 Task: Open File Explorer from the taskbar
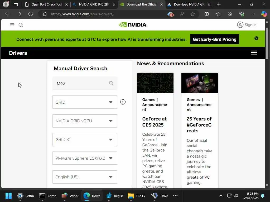[136, 196]
